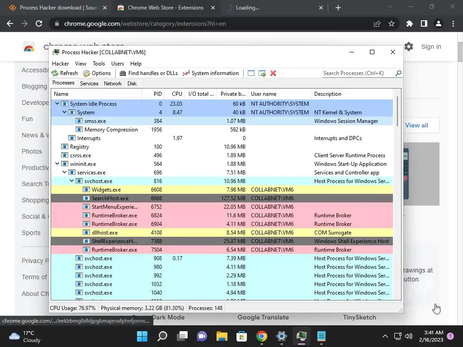463x347 pixels.
Task: Collapse the System process tree node
Action: pos(64,112)
